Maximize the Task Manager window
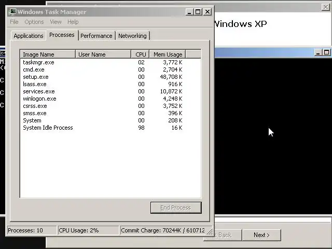Viewport: 332px width, 249px height. 198,12
